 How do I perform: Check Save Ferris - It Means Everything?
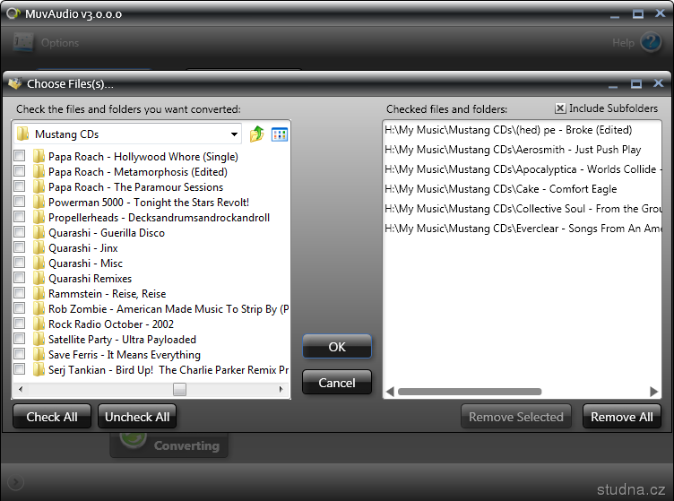click(20, 354)
